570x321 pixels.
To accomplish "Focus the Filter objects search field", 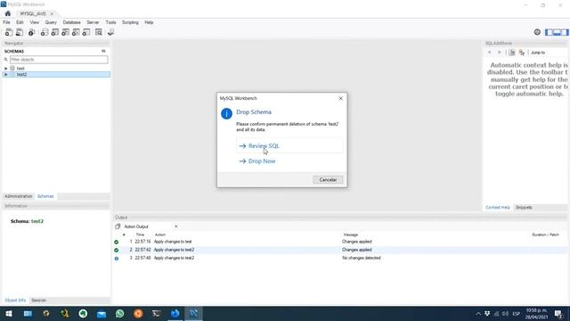I will pyautogui.click(x=59, y=60).
